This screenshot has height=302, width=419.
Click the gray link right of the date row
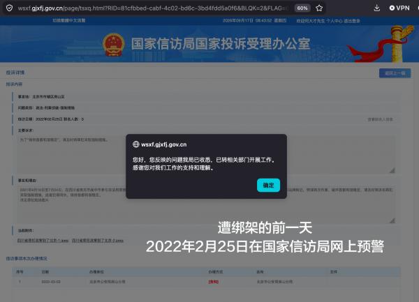coord(380,119)
